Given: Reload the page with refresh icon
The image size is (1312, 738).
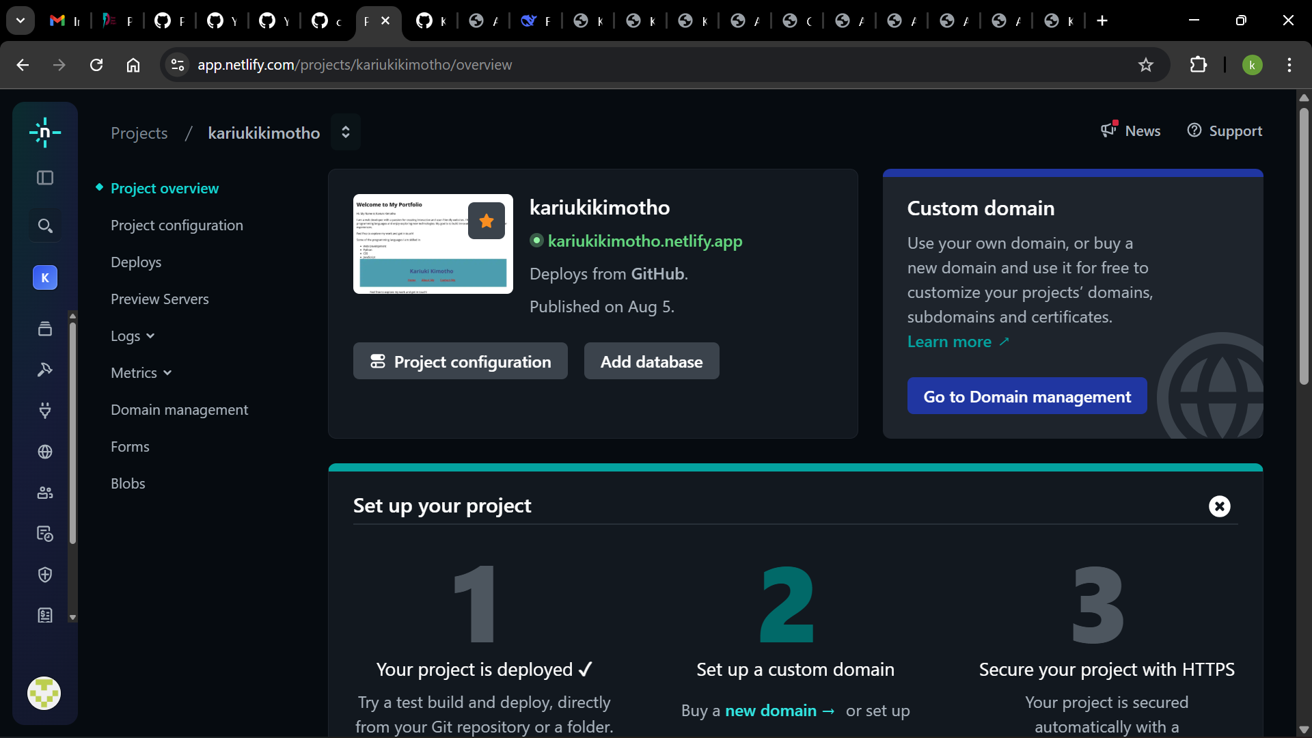Looking at the screenshot, I should click(96, 65).
